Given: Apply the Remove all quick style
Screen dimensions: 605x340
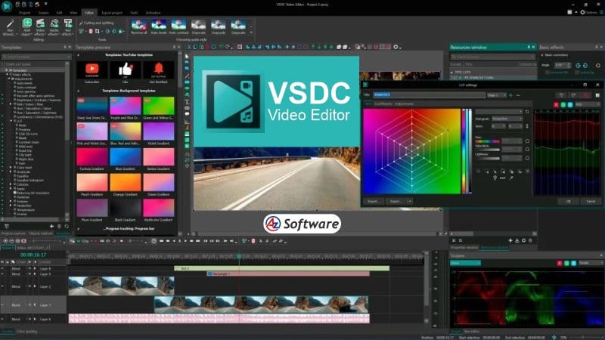Looking at the screenshot, I should 139,27.
